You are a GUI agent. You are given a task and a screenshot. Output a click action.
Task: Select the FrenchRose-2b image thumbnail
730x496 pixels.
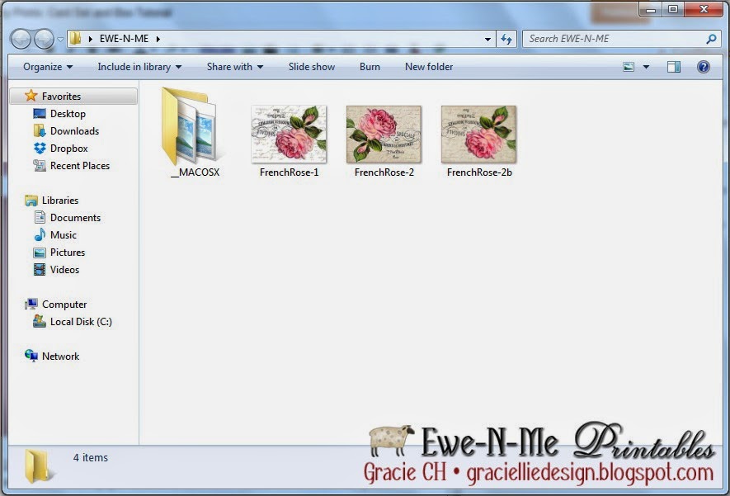click(478, 134)
